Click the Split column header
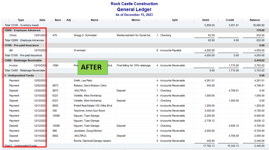The image size is (269, 150). tap(175, 20)
